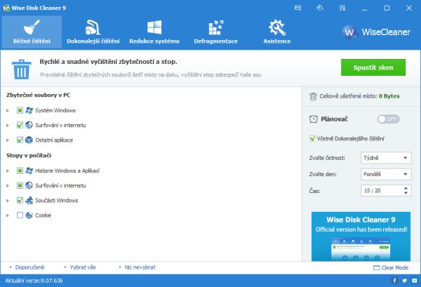This screenshot has width=421, height=287.
Task: Expand the Systém Windows tree node
Action: pyautogui.click(x=8, y=110)
